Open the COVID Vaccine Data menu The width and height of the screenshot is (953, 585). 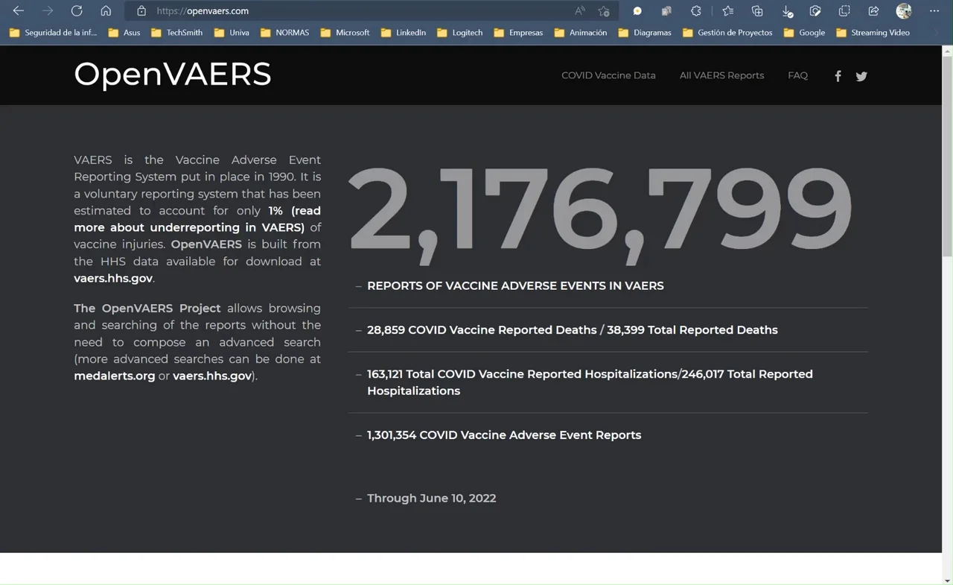(x=608, y=75)
